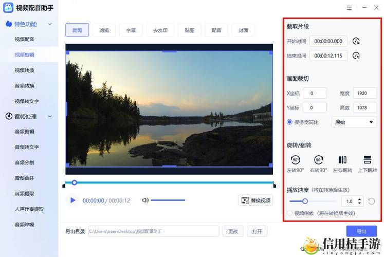Open 音频合并 in the sidebar

coord(25,178)
